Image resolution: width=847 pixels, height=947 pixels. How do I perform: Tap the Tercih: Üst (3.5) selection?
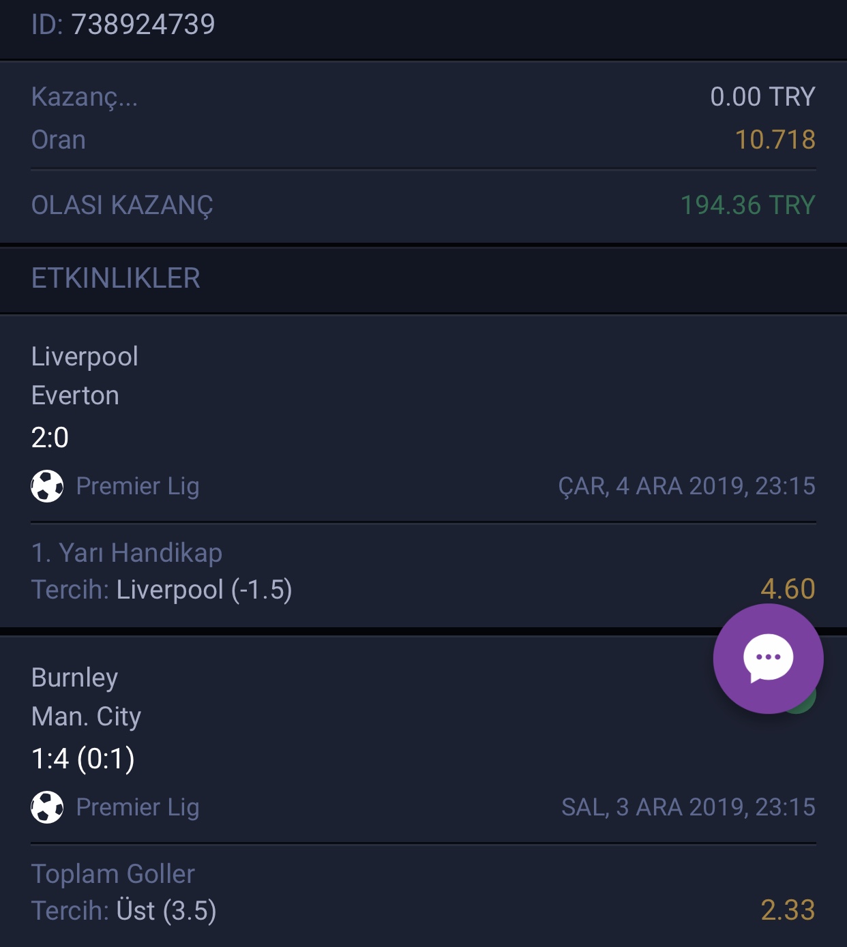coord(124,911)
